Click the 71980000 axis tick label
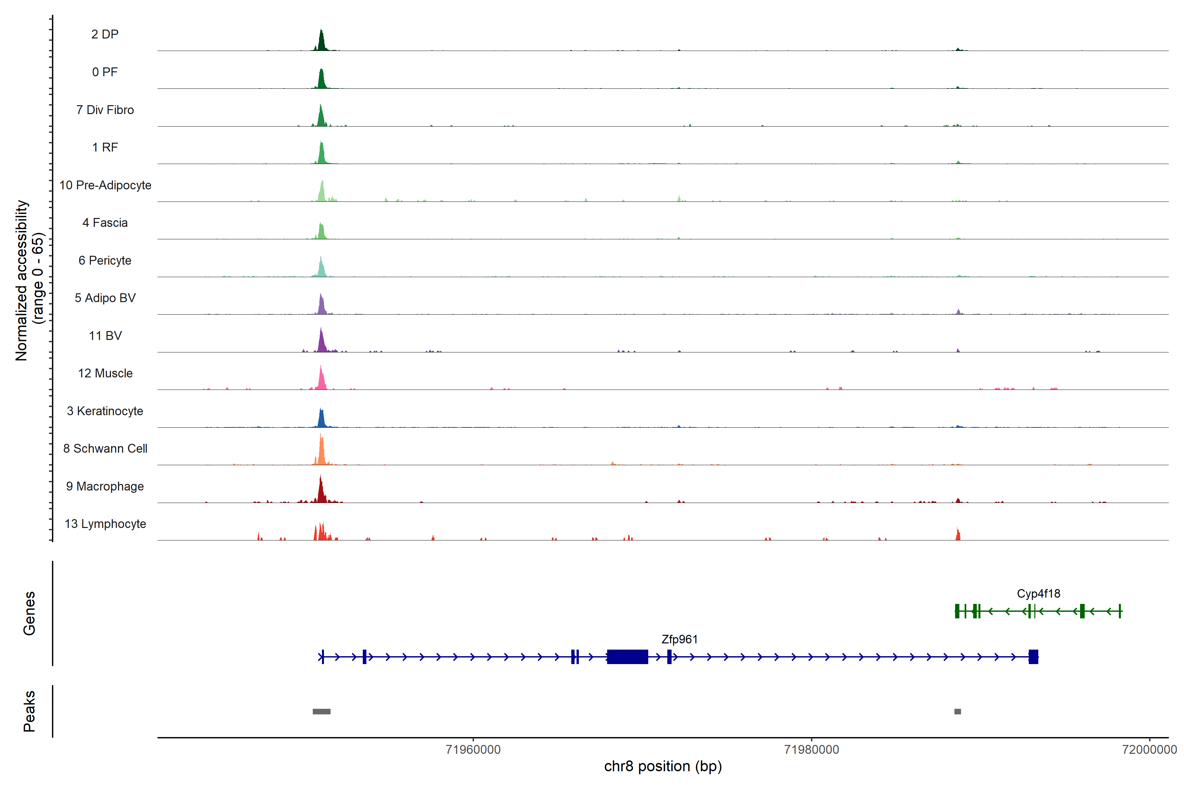This screenshot has width=1184, height=789. (x=811, y=750)
